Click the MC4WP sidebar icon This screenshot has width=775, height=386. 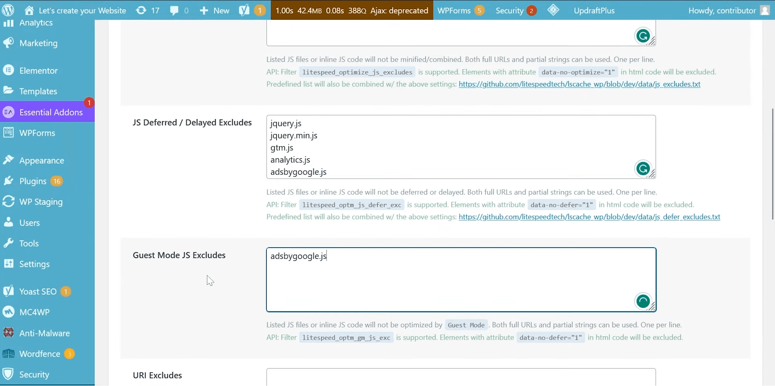(8, 312)
